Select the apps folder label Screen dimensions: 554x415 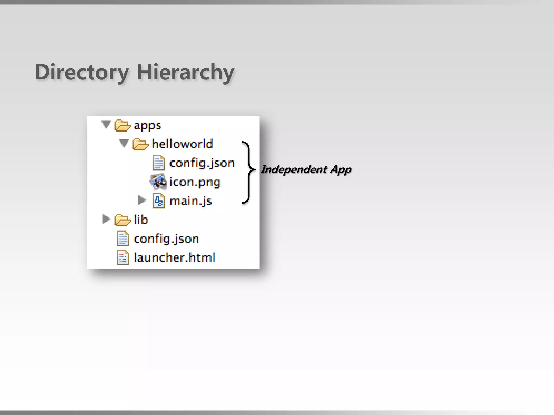[x=147, y=126]
